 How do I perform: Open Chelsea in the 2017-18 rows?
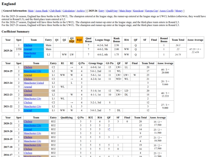pyautogui.click(x=28, y=149)
